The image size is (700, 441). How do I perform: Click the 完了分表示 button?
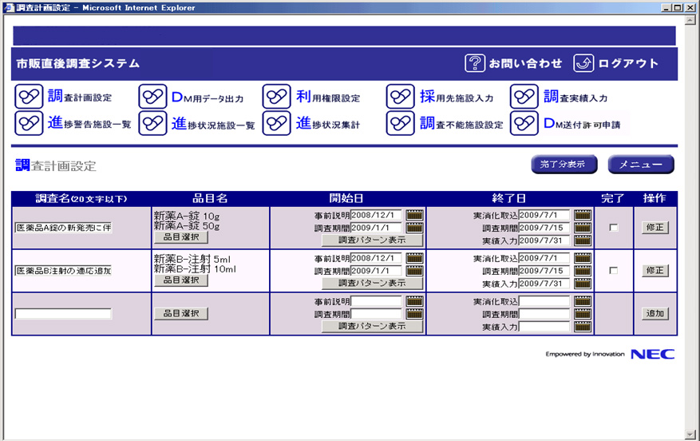(564, 165)
